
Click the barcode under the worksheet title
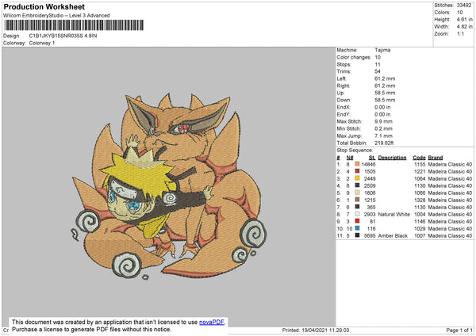(x=74, y=25)
